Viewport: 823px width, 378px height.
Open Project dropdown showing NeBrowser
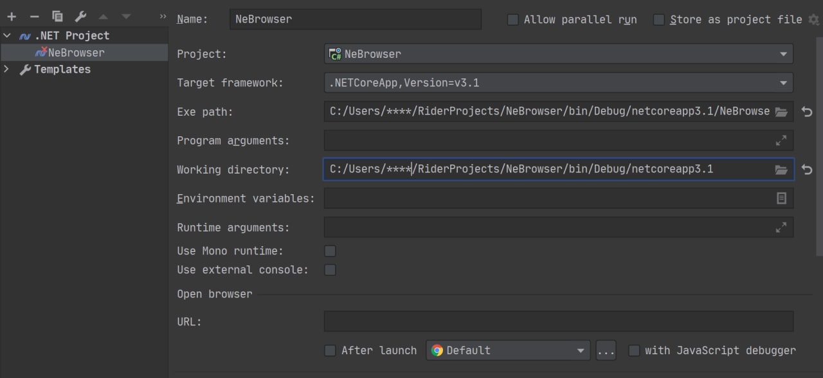pyautogui.click(x=559, y=54)
